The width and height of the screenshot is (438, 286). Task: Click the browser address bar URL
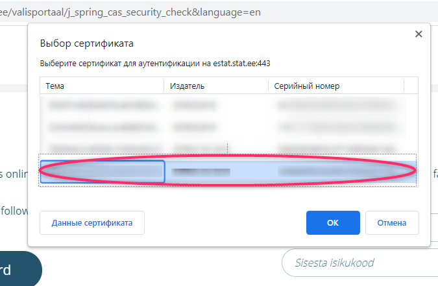coord(130,12)
